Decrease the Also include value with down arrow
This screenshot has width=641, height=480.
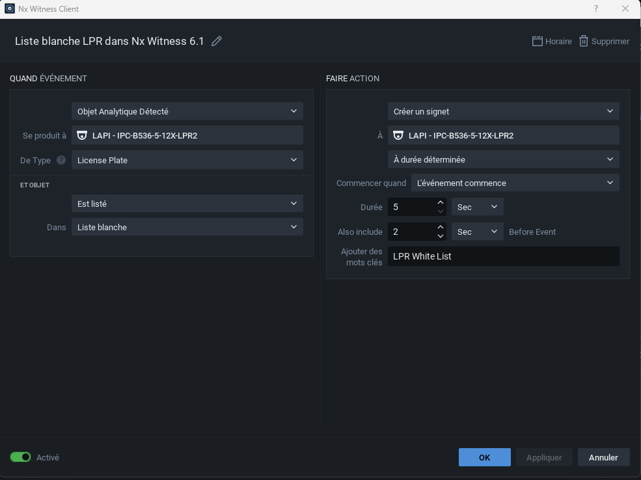pyautogui.click(x=441, y=235)
